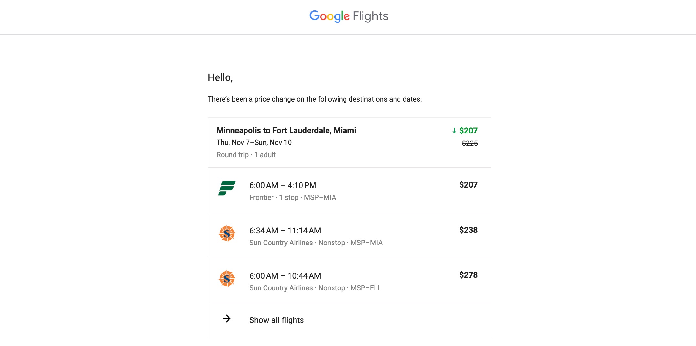Click the new $207 price in green
Viewport: 696px width, 346px height.
(x=468, y=130)
